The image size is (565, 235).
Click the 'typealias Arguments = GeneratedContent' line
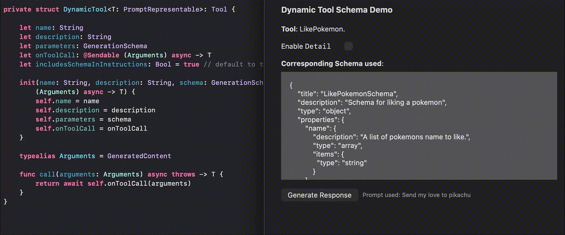[x=95, y=155]
